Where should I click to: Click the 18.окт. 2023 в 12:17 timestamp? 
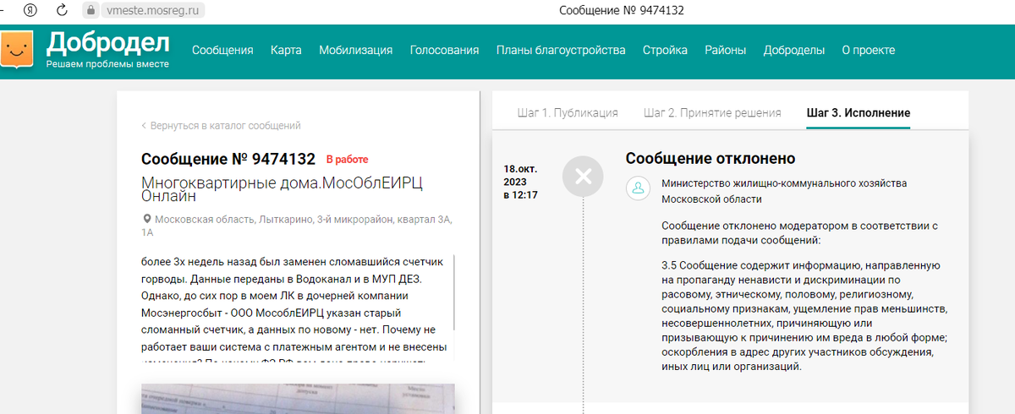tap(521, 182)
